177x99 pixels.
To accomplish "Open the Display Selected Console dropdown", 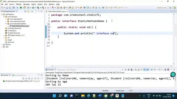I will pyautogui.click(x=157, y=70).
